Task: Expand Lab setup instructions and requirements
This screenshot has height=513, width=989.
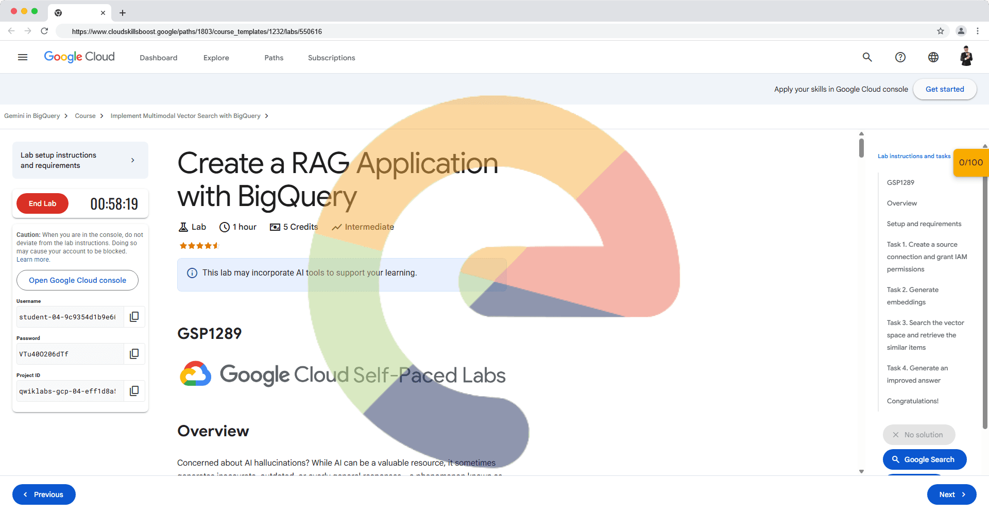Action: pyautogui.click(x=80, y=160)
